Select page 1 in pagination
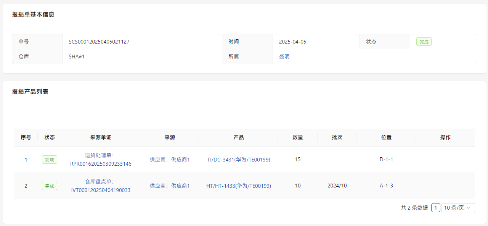 click(435, 208)
